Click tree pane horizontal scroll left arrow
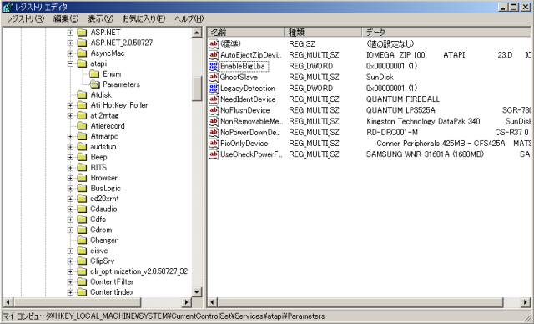The image size is (534, 324). tap(8, 302)
